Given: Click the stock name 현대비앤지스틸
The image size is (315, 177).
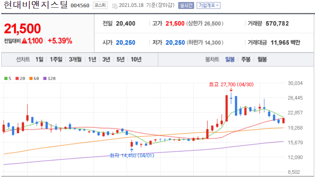Looking at the screenshot, I should [x=35, y=5].
